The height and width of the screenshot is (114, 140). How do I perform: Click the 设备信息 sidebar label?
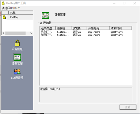pyautogui.click(x=17, y=49)
